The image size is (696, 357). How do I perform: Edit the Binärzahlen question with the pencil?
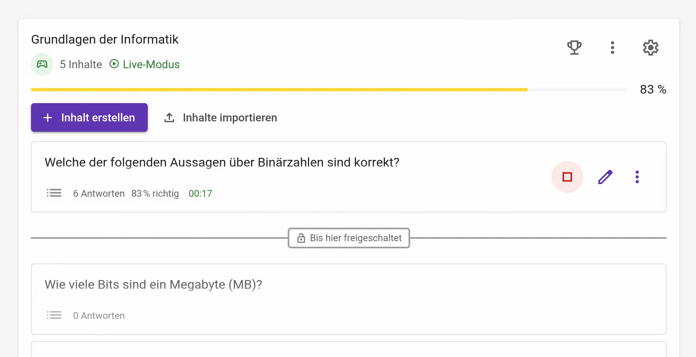point(605,177)
